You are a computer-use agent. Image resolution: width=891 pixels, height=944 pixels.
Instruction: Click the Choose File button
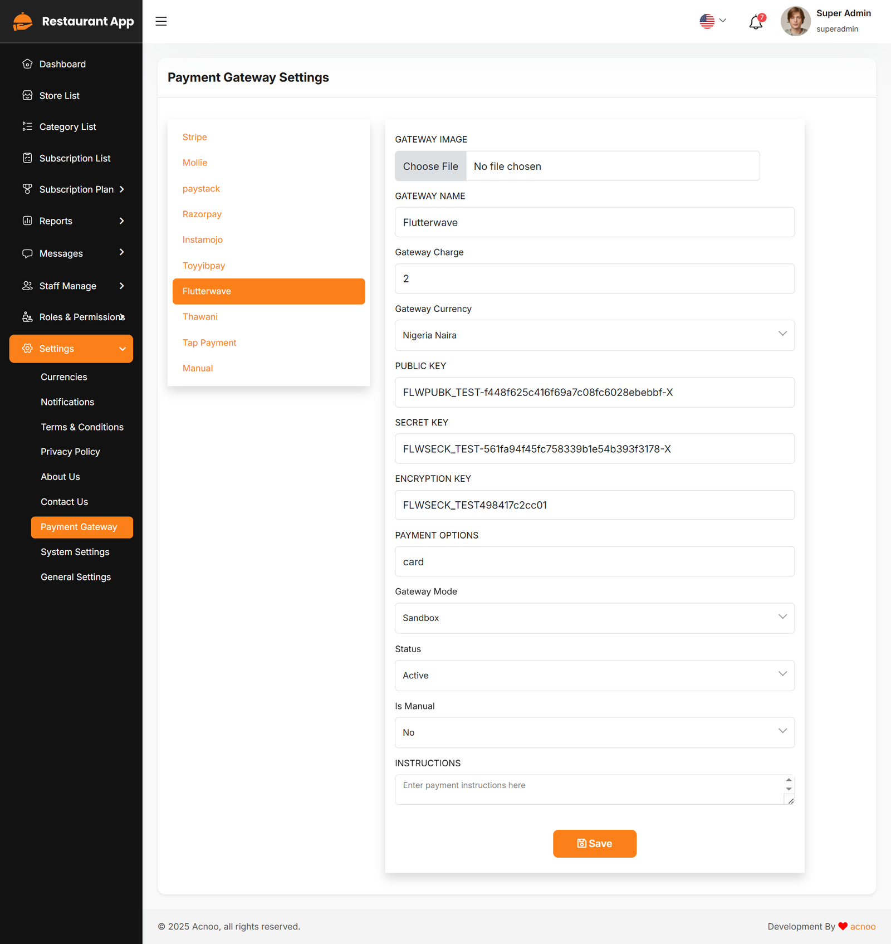(430, 167)
